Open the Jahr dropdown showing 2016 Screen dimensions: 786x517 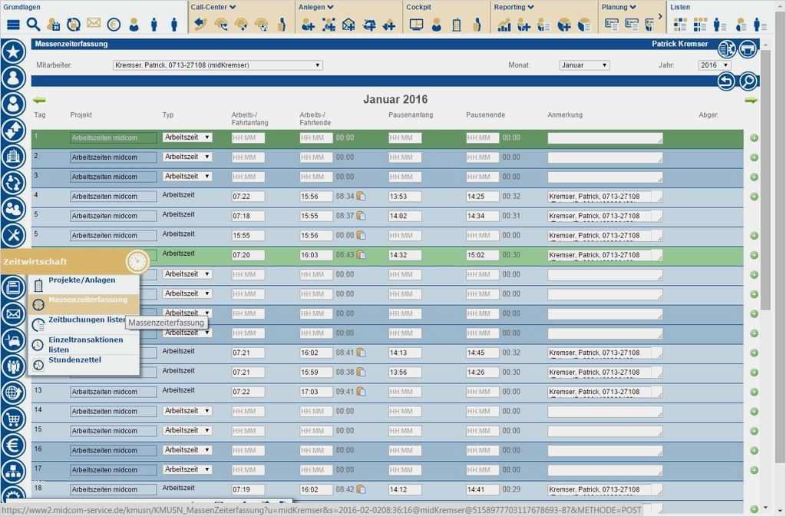click(x=714, y=65)
